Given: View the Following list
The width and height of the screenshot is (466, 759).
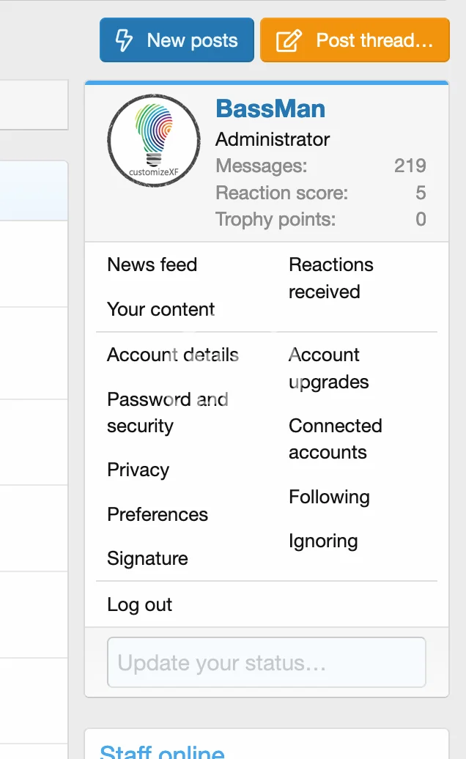Looking at the screenshot, I should tap(329, 497).
